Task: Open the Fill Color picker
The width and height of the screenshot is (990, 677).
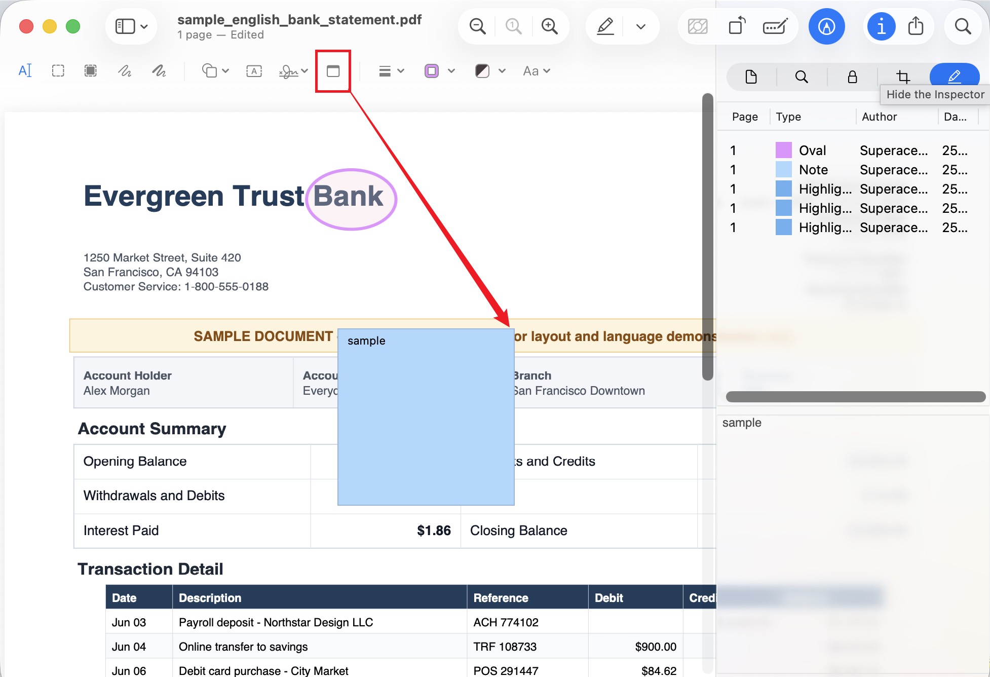Action: (x=490, y=71)
